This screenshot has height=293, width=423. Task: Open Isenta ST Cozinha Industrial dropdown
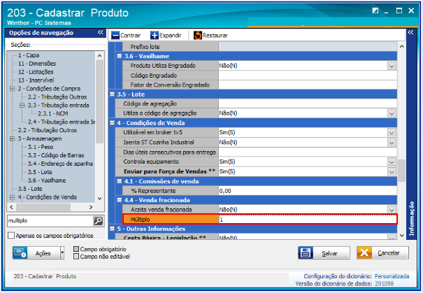click(x=392, y=143)
